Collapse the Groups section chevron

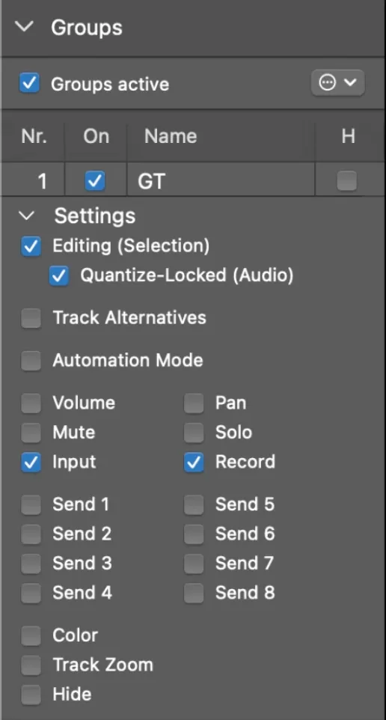pos(25,27)
